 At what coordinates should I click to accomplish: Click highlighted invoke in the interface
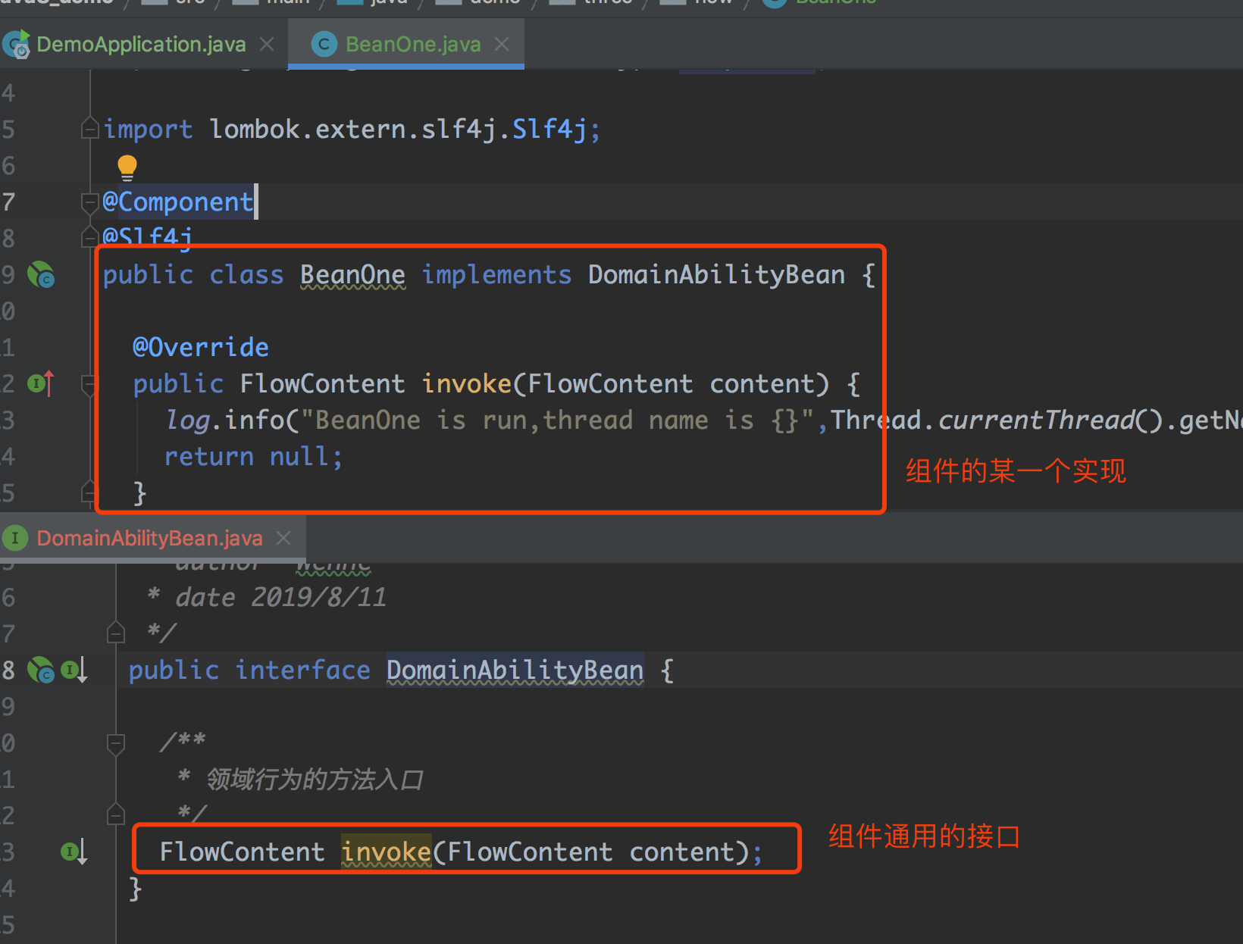387,852
